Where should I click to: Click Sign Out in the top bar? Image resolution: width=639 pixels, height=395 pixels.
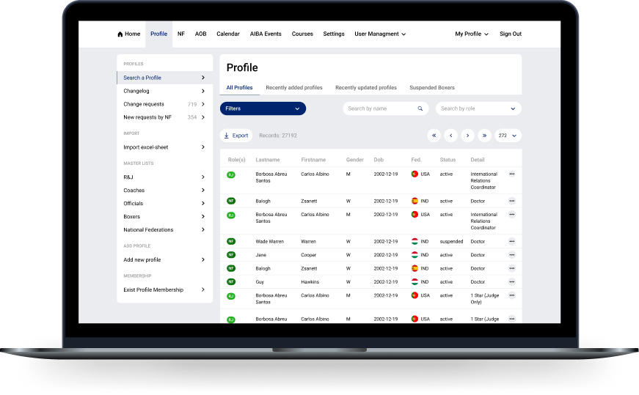511,34
